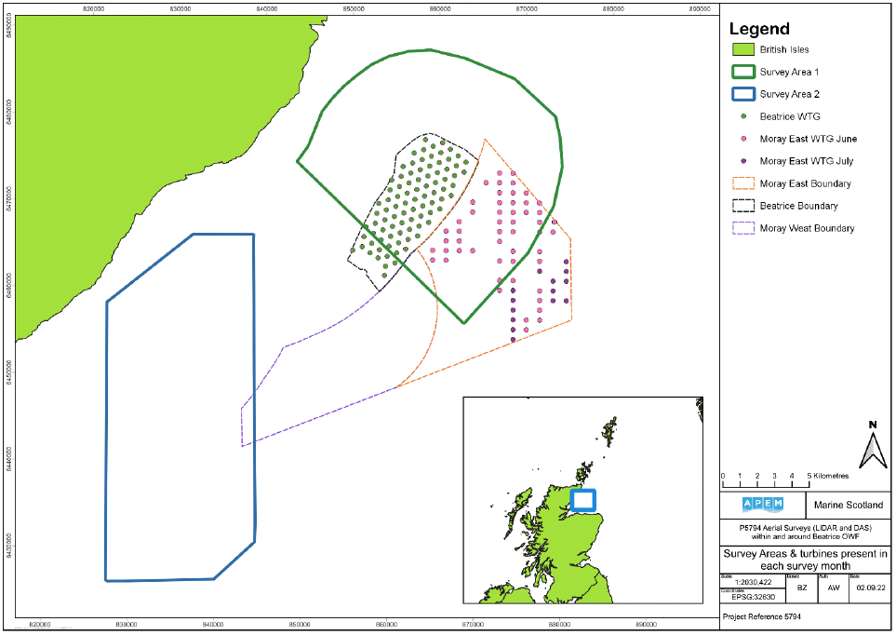Click the 'P5794 Aerial Surveys' project title
Screen dimensions: 896x635
(805, 532)
